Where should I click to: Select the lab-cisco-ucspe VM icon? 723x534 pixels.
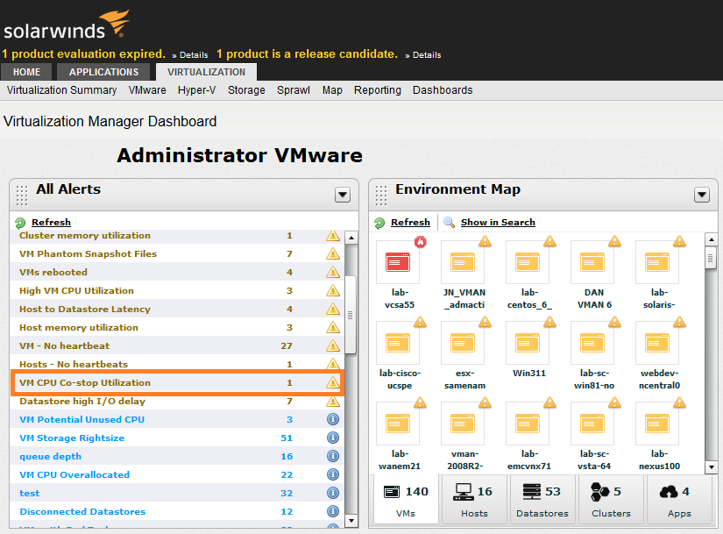click(x=398, y=343)
